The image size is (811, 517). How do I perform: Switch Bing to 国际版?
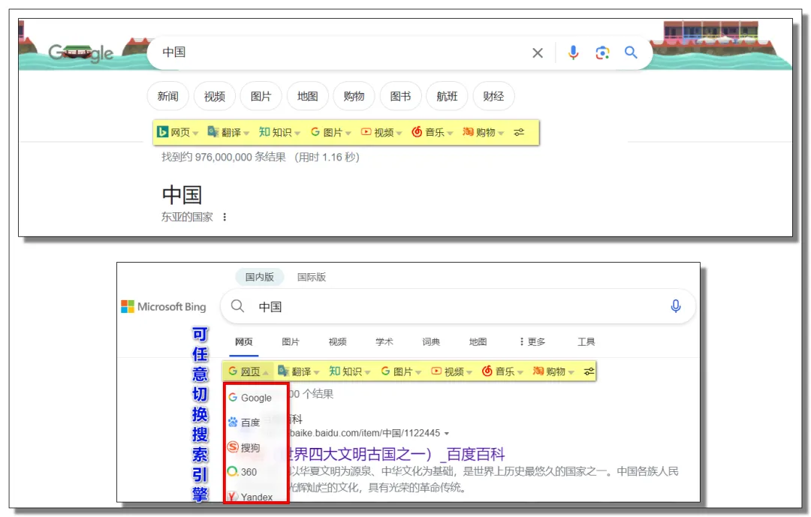coord(312,277)
